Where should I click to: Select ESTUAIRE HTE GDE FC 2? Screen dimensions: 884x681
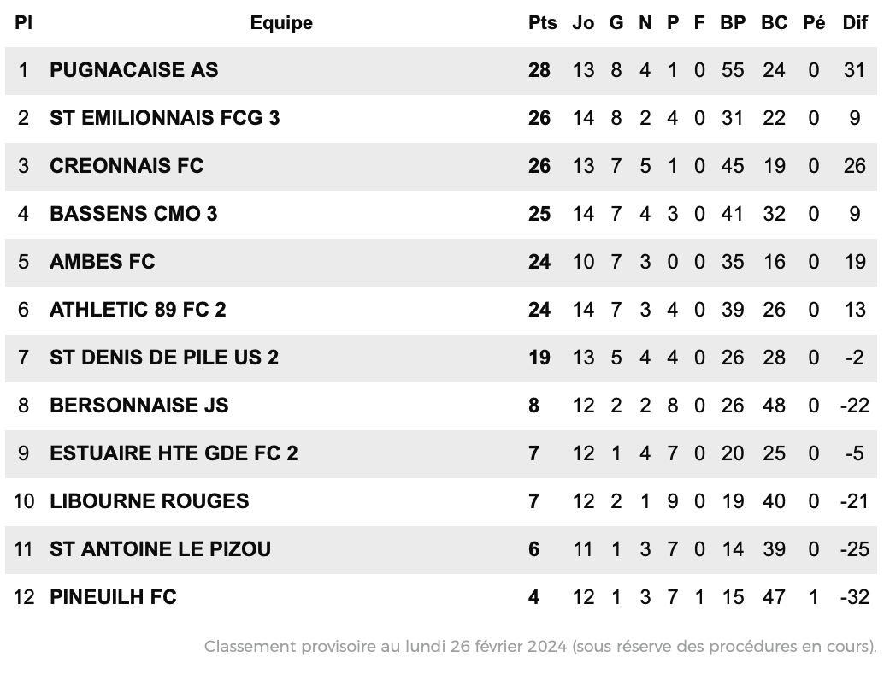coord(174,453)
